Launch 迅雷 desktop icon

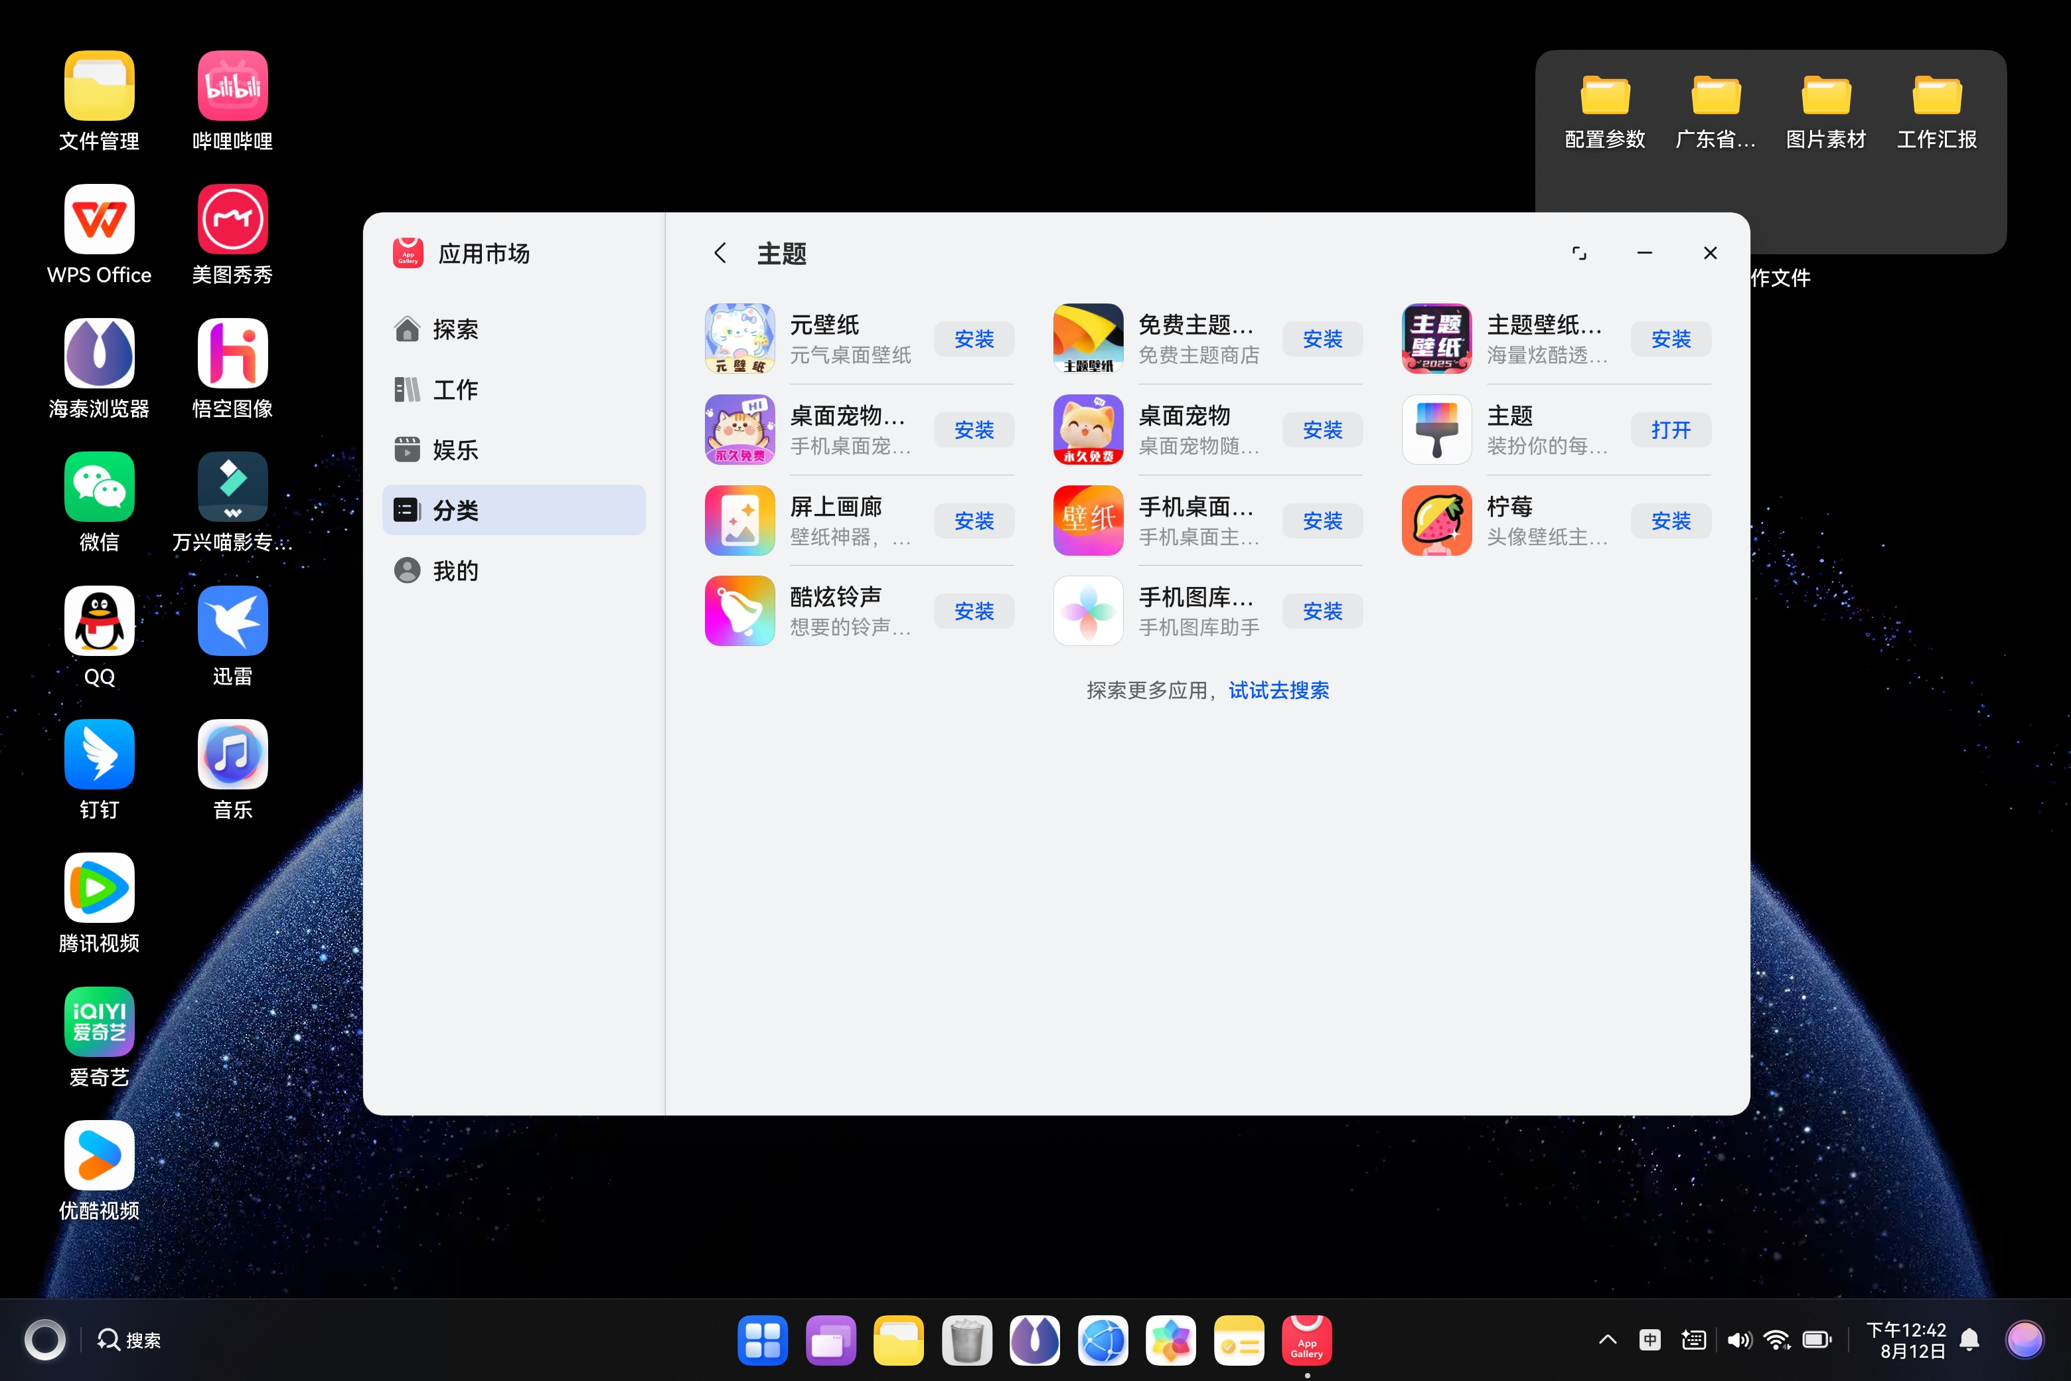(232, 621)
